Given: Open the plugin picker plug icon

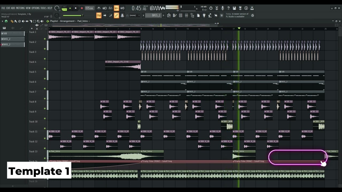Looking at the screenshot, I should [x=204, y=15].
